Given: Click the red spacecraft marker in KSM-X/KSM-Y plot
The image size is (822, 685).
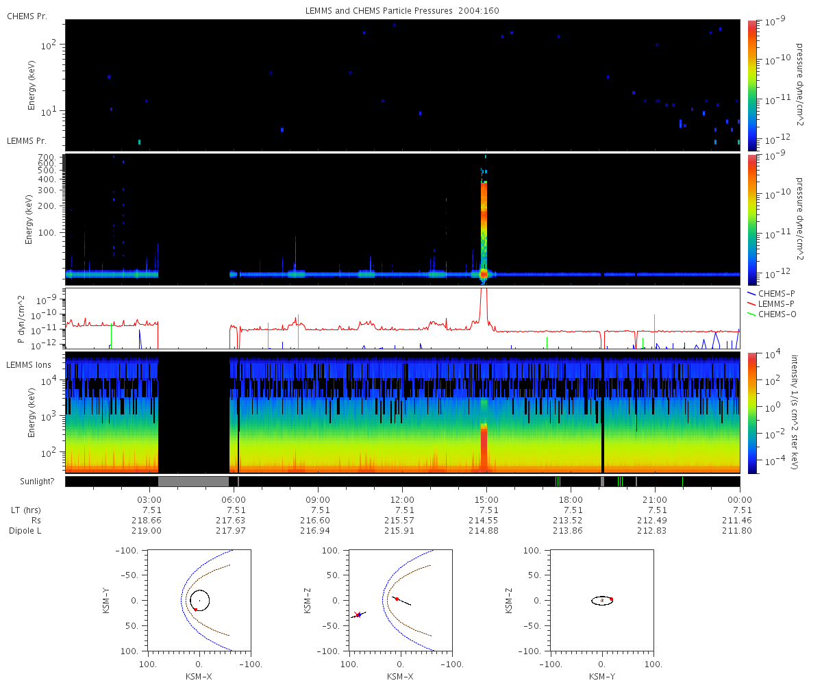Looking at the screenshot, I should (195, 609).
